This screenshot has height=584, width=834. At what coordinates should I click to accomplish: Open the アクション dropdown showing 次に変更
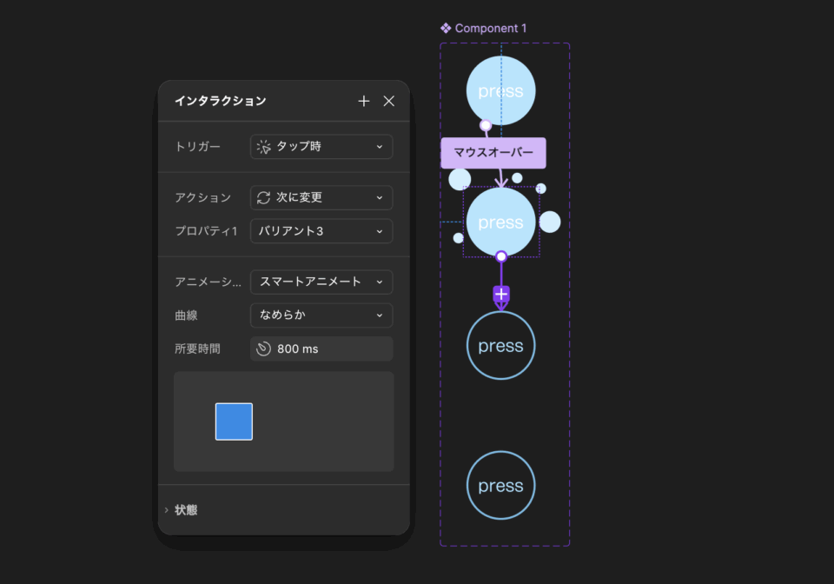(321, 197)
